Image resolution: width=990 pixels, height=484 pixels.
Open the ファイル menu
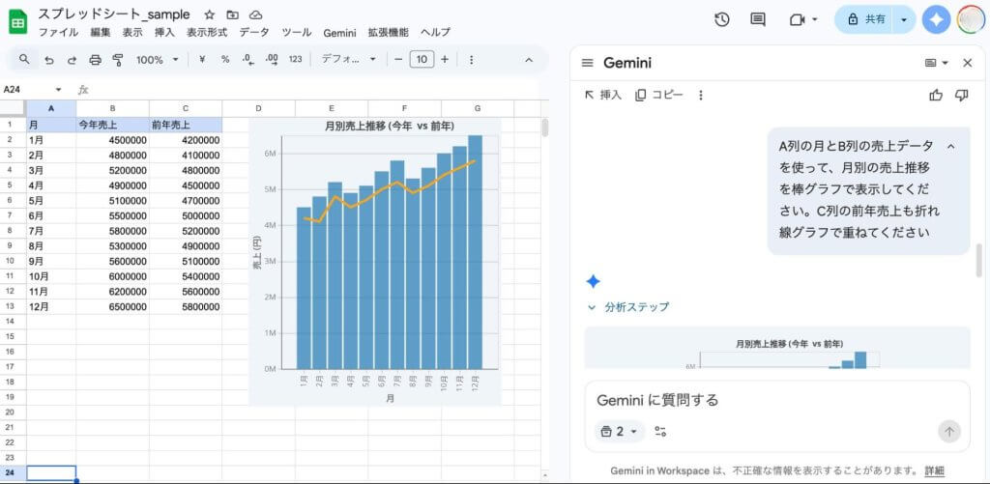pyautogui.click(x=59, y=33)
